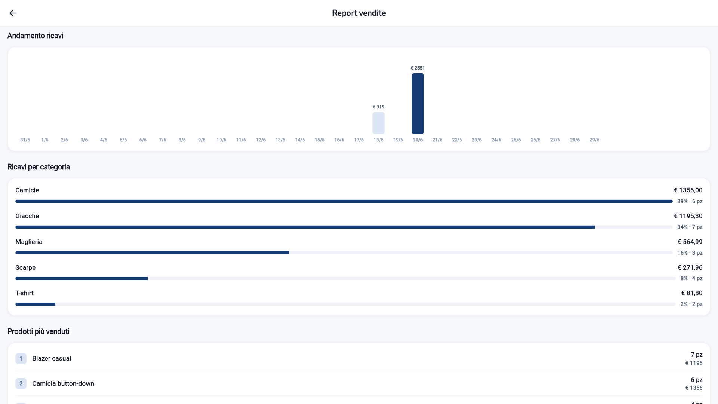
Task: Click the 29/6 date label on chart
Action: [595, 140]
